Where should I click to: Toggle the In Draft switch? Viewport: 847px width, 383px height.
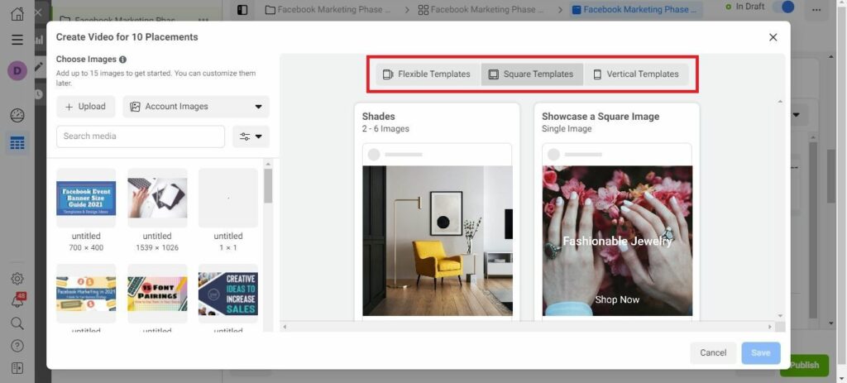783,7
